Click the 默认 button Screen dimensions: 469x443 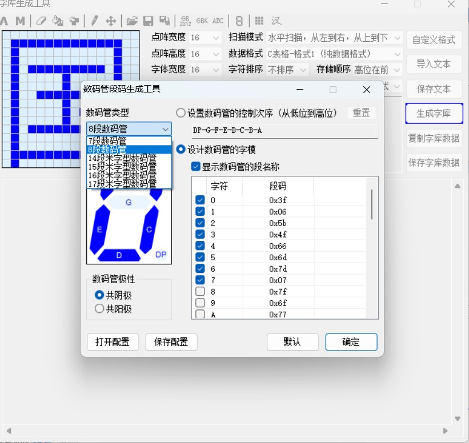click(x=292, y=341)
